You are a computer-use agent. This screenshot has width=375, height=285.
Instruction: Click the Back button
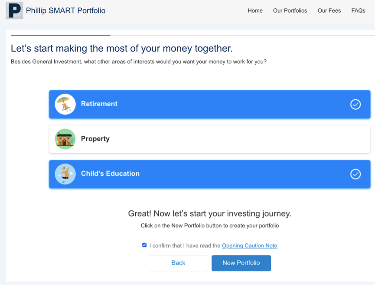coord(179,263)
